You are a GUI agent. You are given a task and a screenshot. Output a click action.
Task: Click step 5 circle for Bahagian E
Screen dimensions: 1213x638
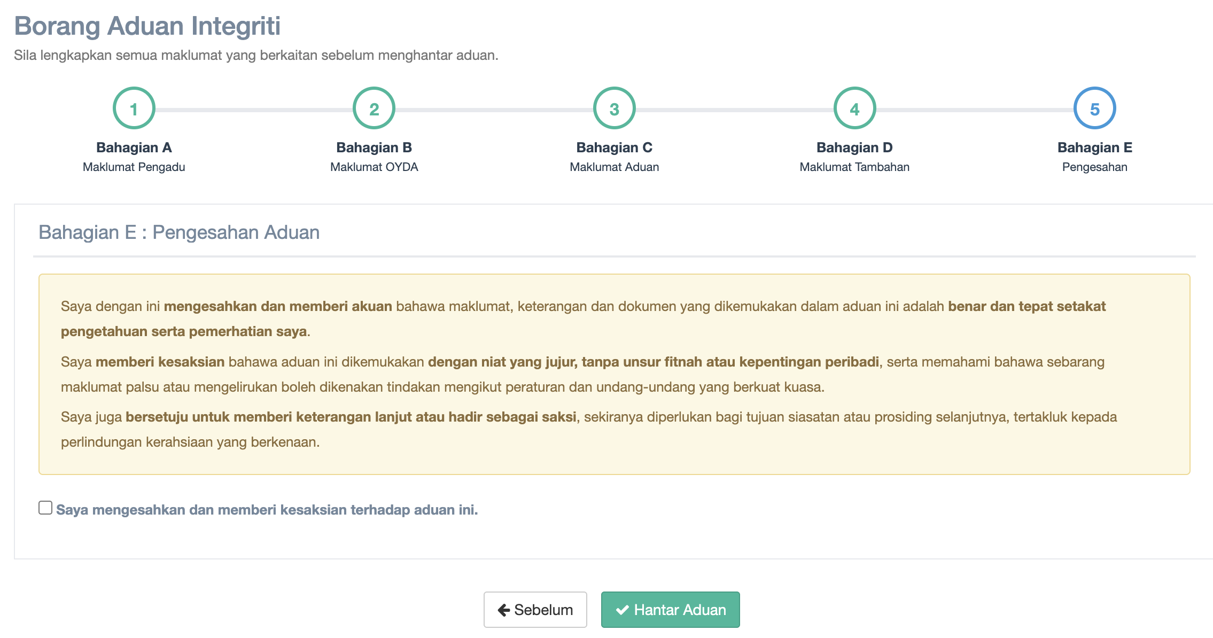pyautogui.click(x=1095, y=108)
